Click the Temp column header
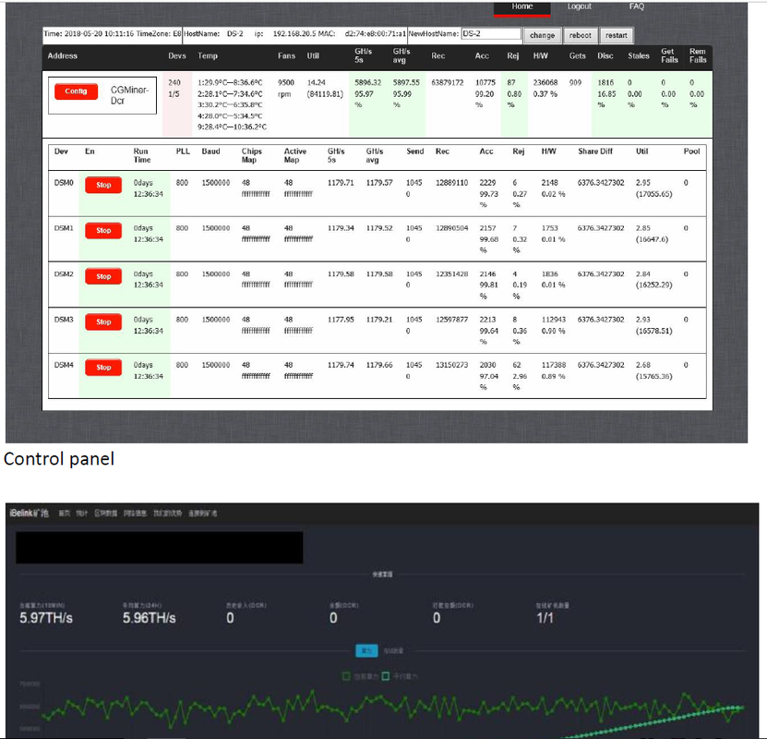Image resolution: width=767 pixels, height=739 pixels. pos(208,55)
